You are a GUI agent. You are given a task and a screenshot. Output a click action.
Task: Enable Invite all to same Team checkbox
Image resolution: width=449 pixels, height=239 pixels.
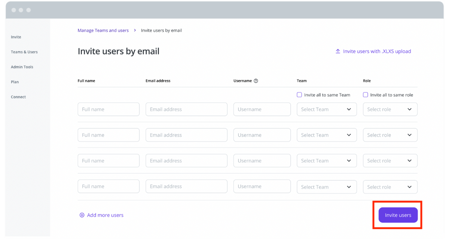click(299, 95)
